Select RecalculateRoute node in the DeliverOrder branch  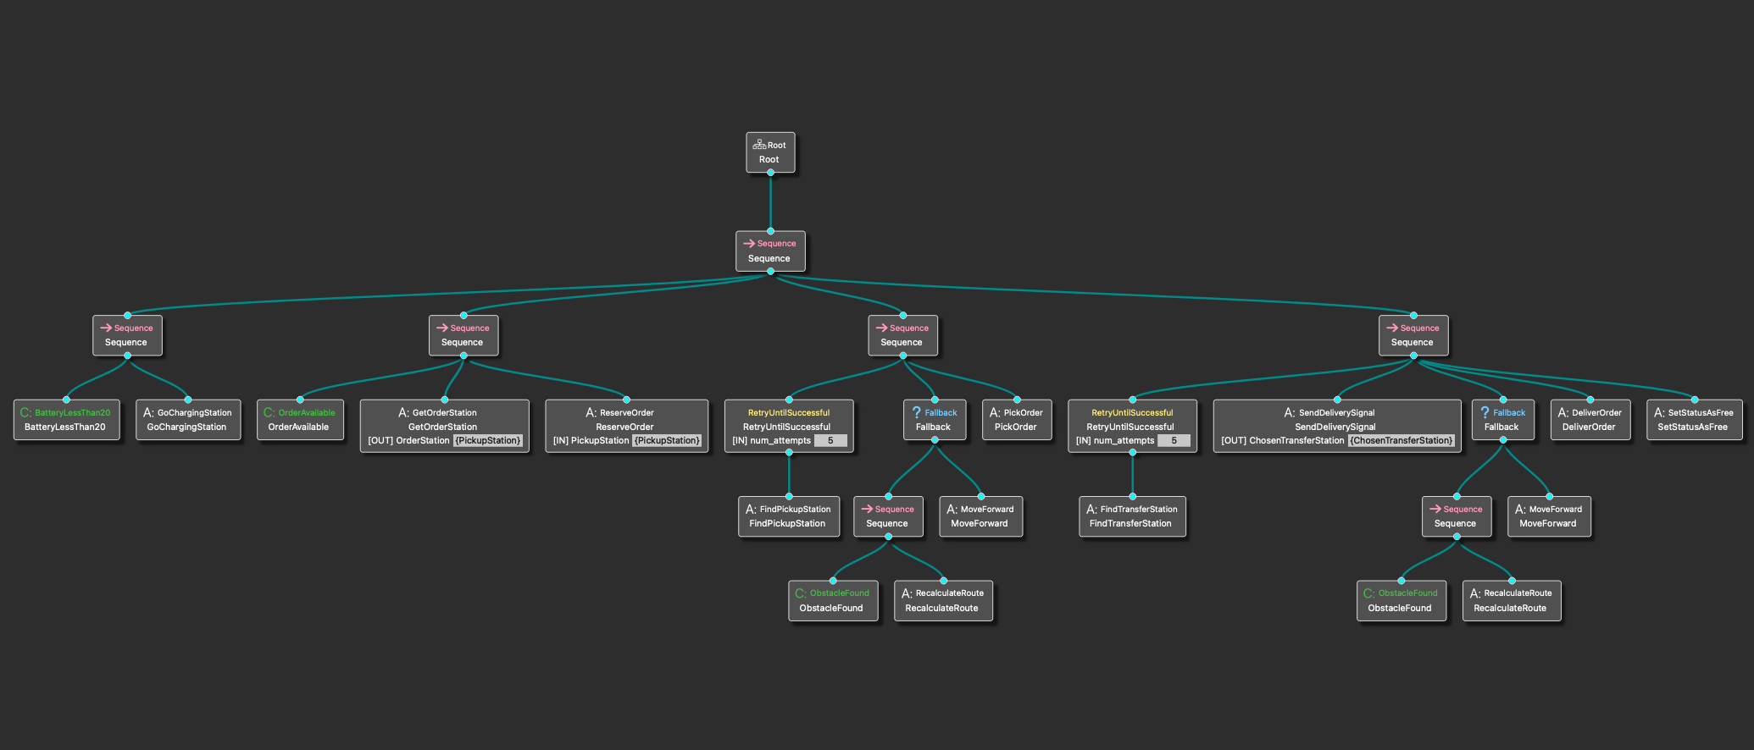[x=1512, y=601]
